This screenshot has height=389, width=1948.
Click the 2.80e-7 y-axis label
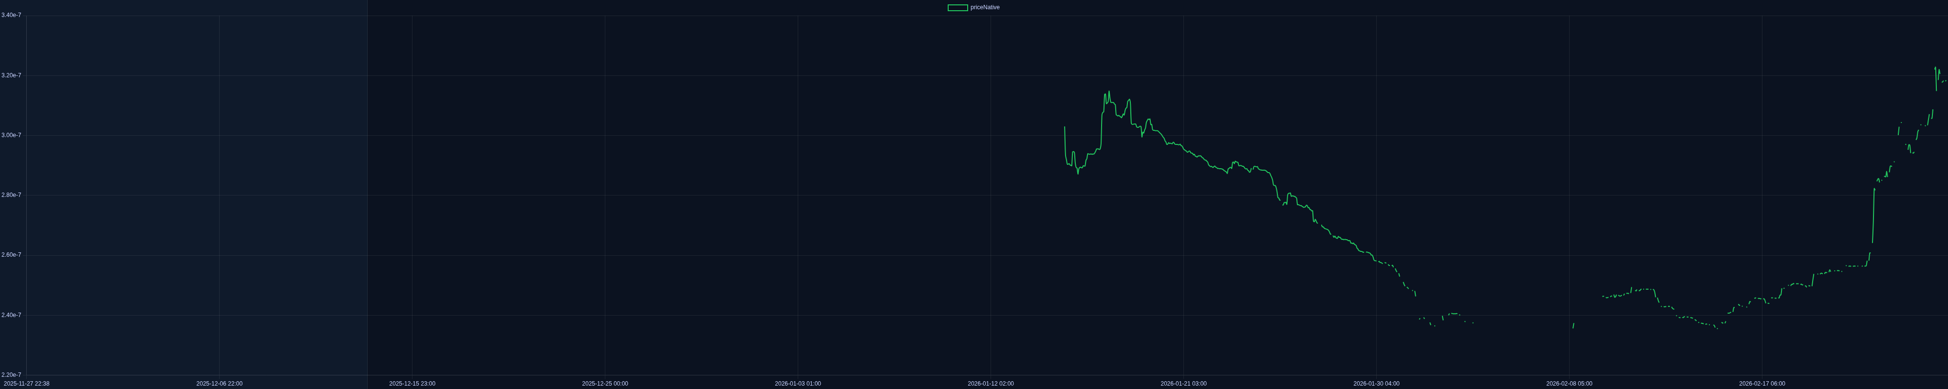pos(11,195)
